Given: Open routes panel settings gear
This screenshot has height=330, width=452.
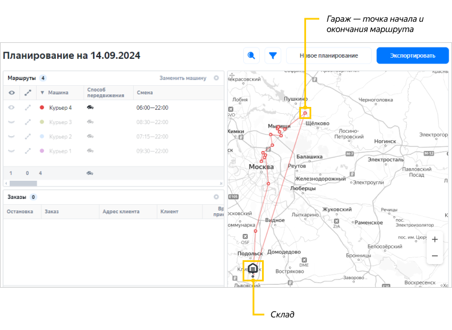Looking at the screenshot, I should coord(216,78).
